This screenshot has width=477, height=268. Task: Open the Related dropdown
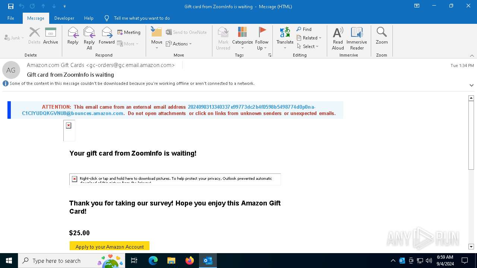309,38
